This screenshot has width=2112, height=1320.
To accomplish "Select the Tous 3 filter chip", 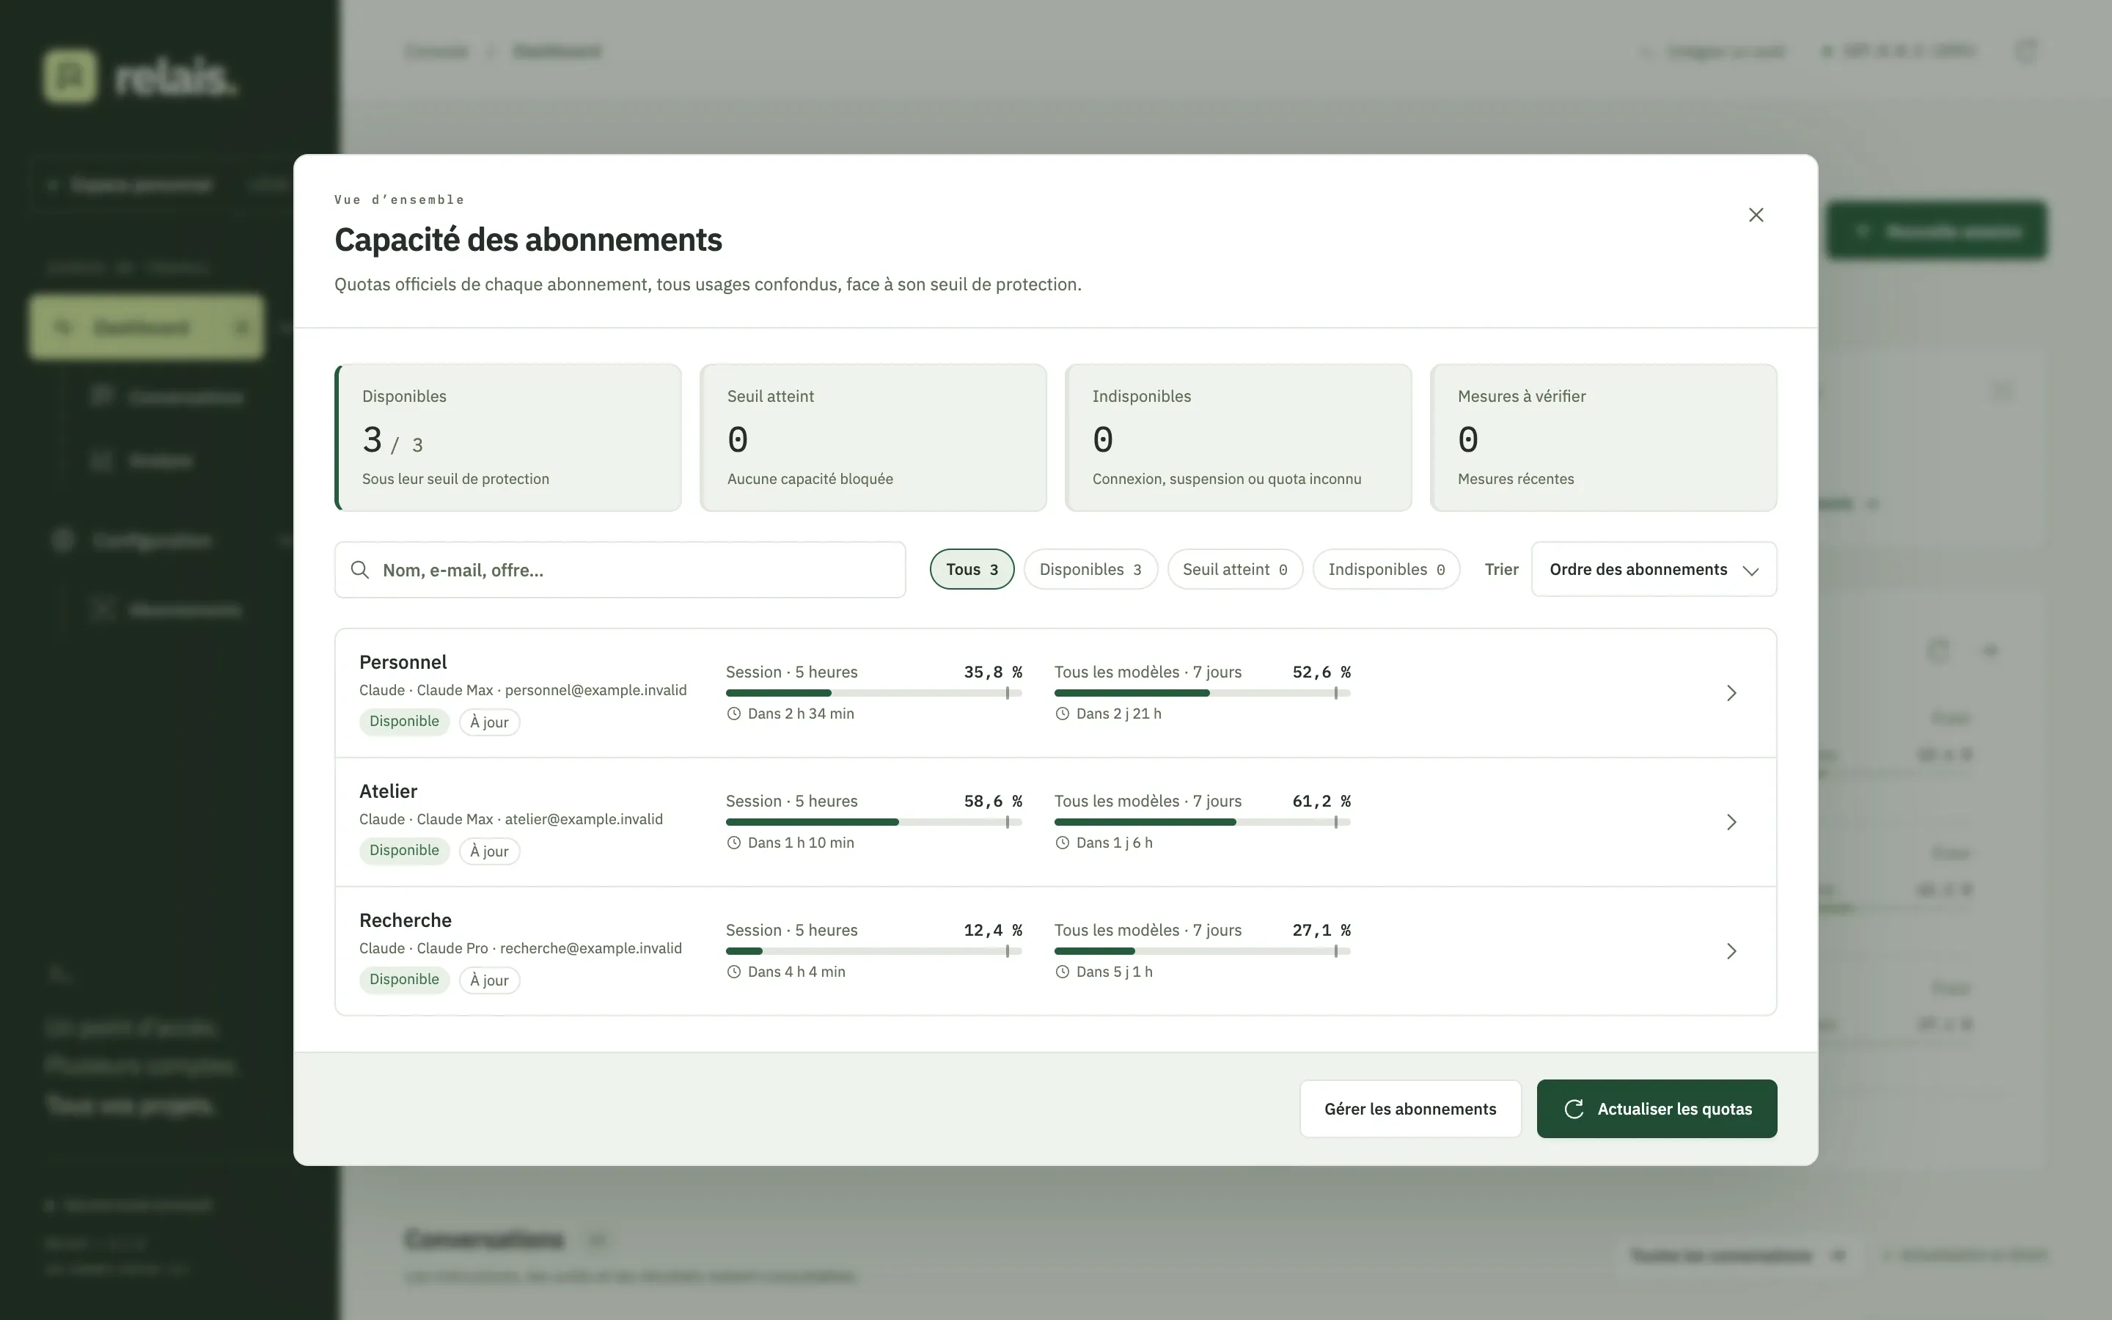I will point(972,569).
